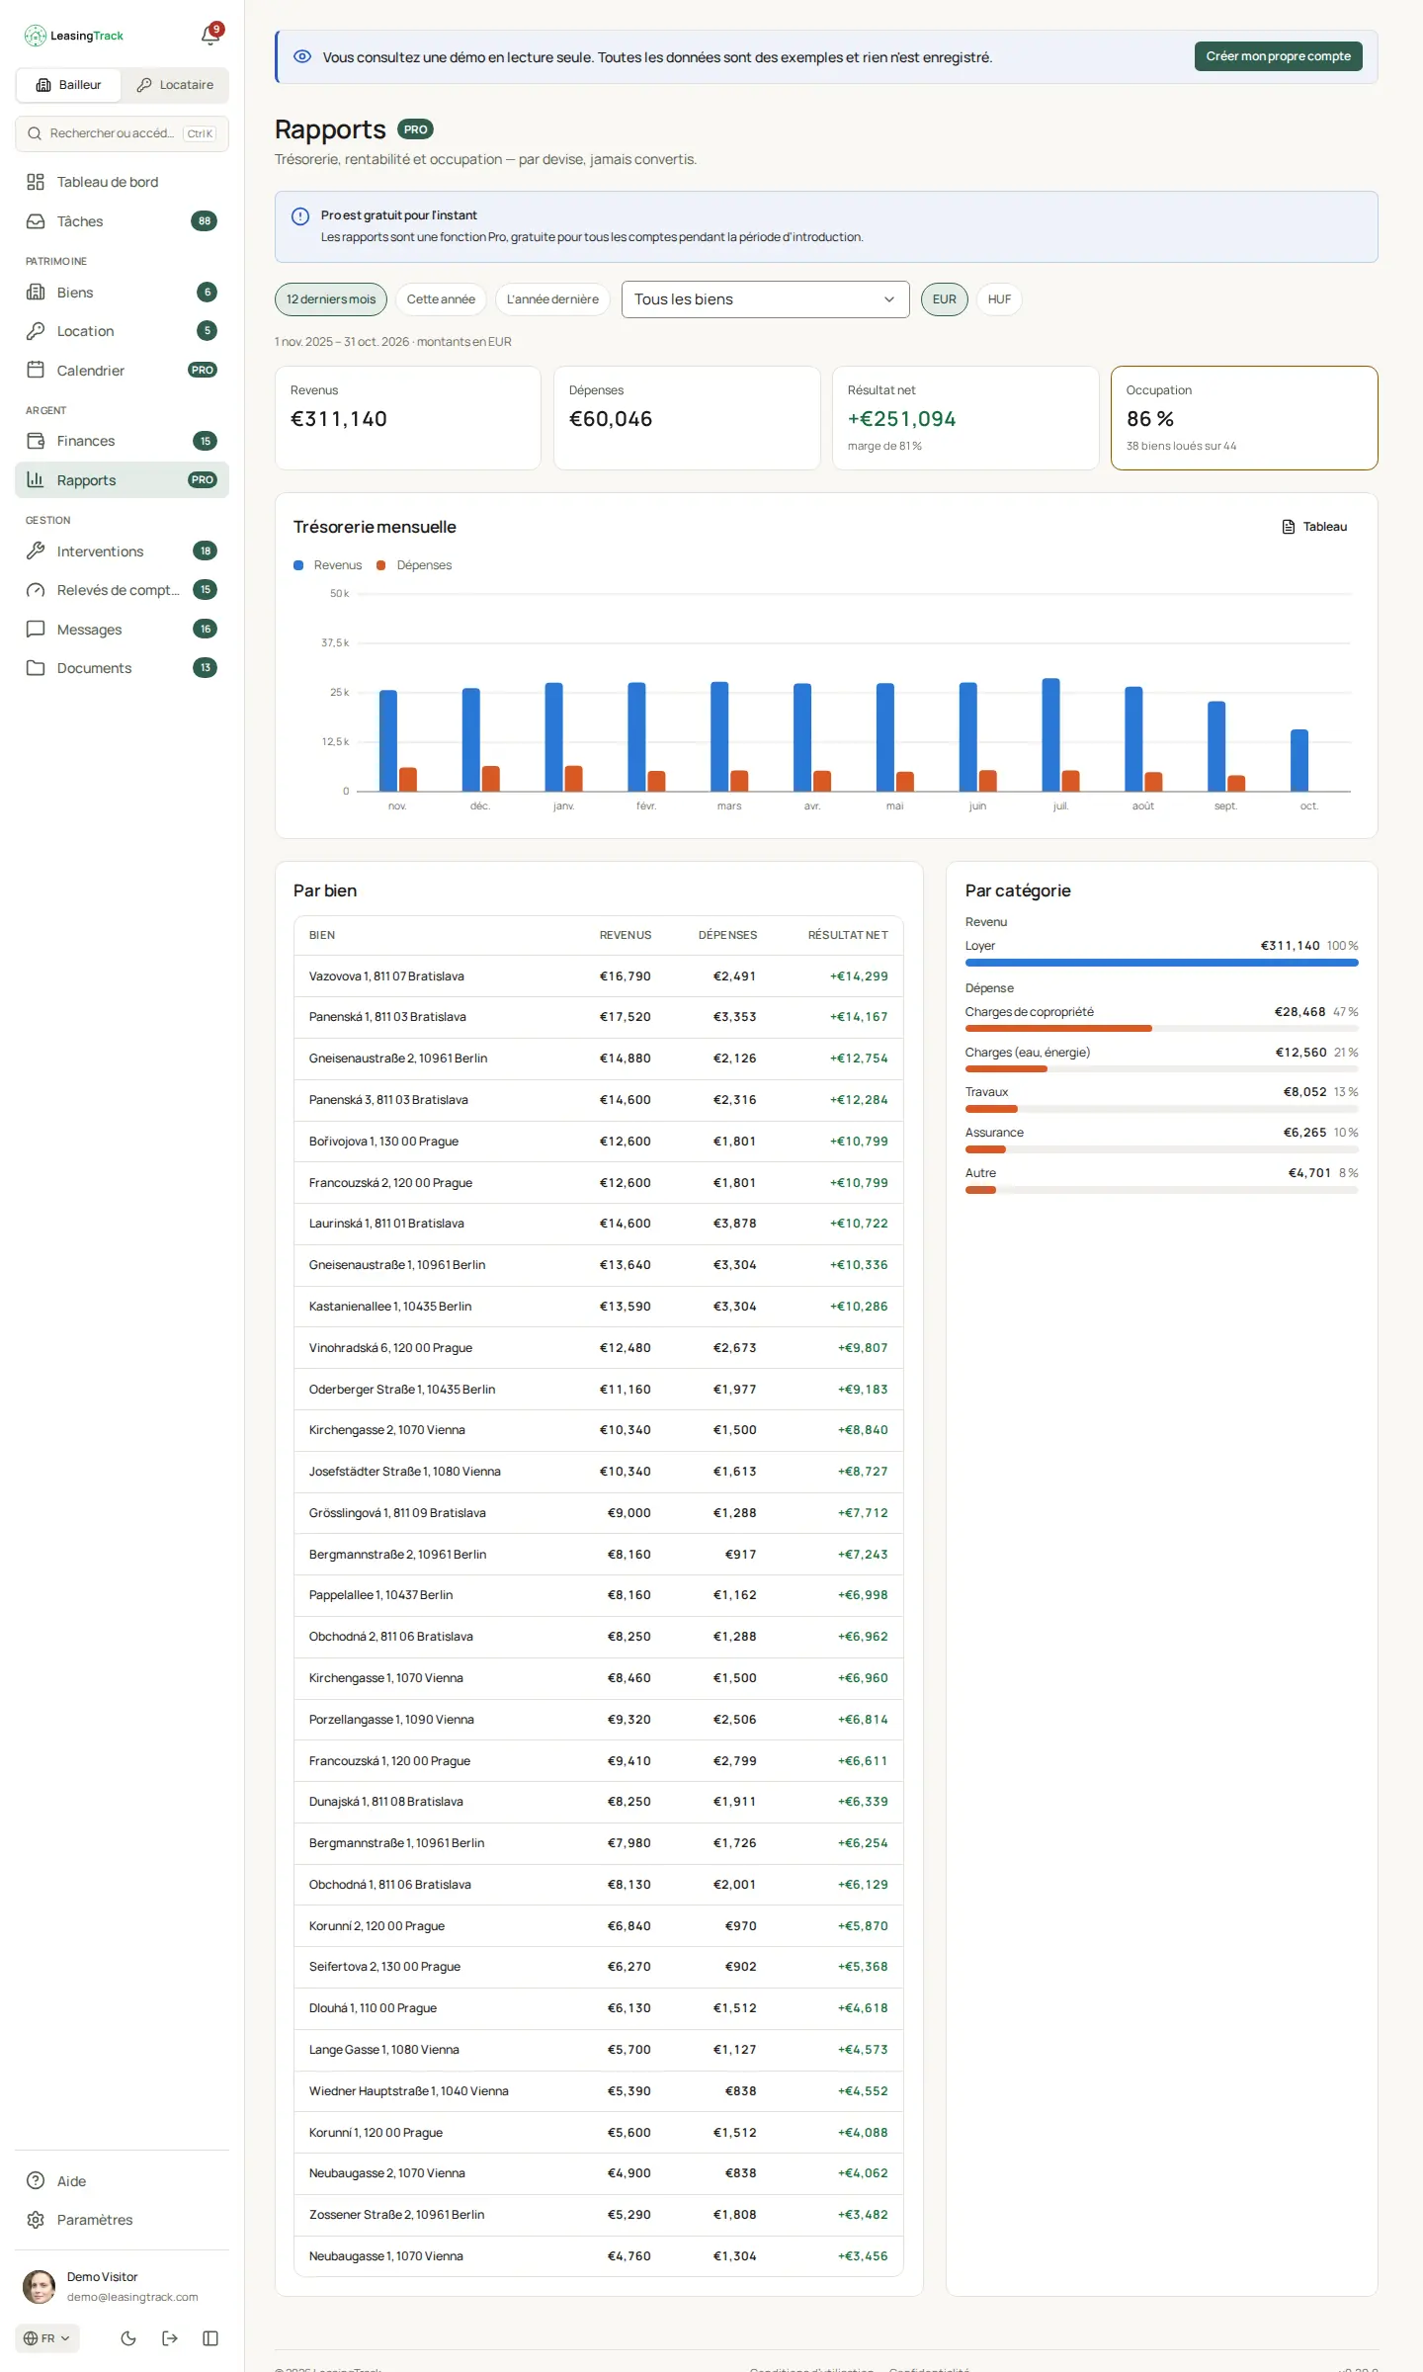Go to Finances menu item

pos(122,441)
